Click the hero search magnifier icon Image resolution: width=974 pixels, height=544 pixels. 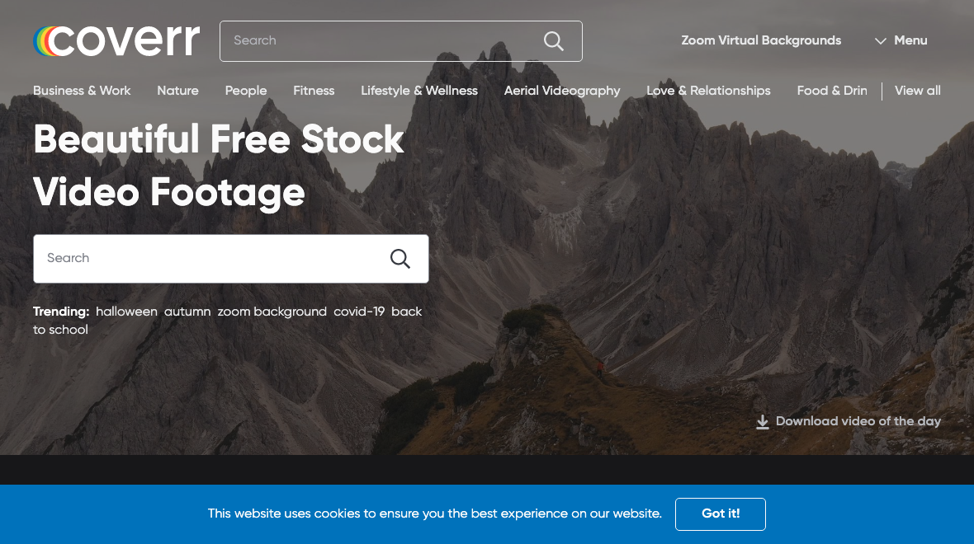400,259
